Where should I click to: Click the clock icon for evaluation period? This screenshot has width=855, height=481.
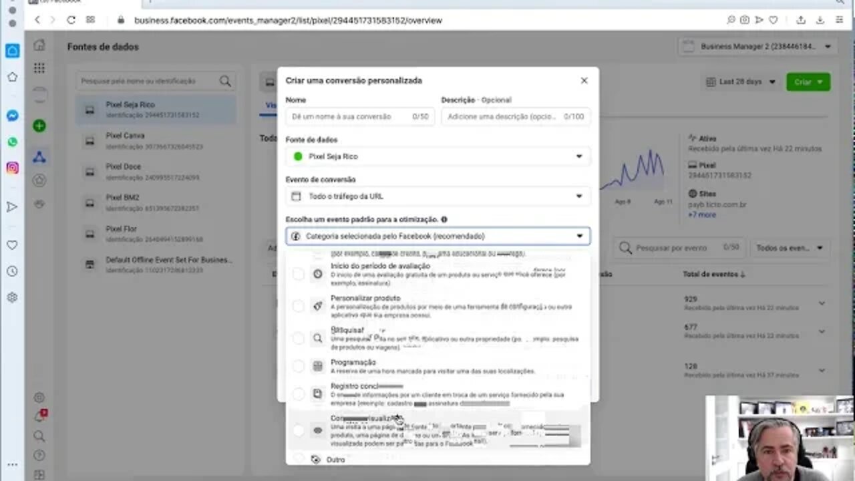click(318, 274)
